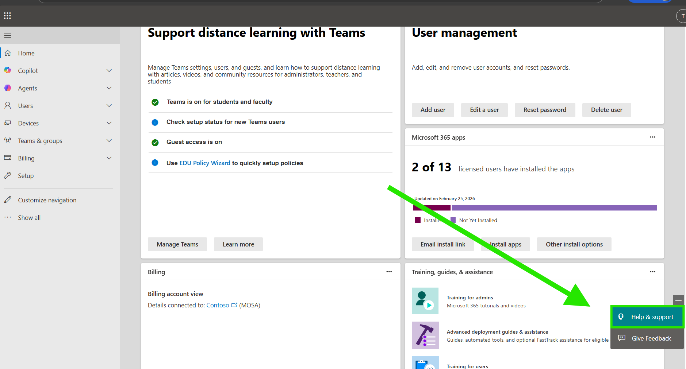686x369 pixels.
Task: Click the Delete user button
Action: (x=607, y=110)
